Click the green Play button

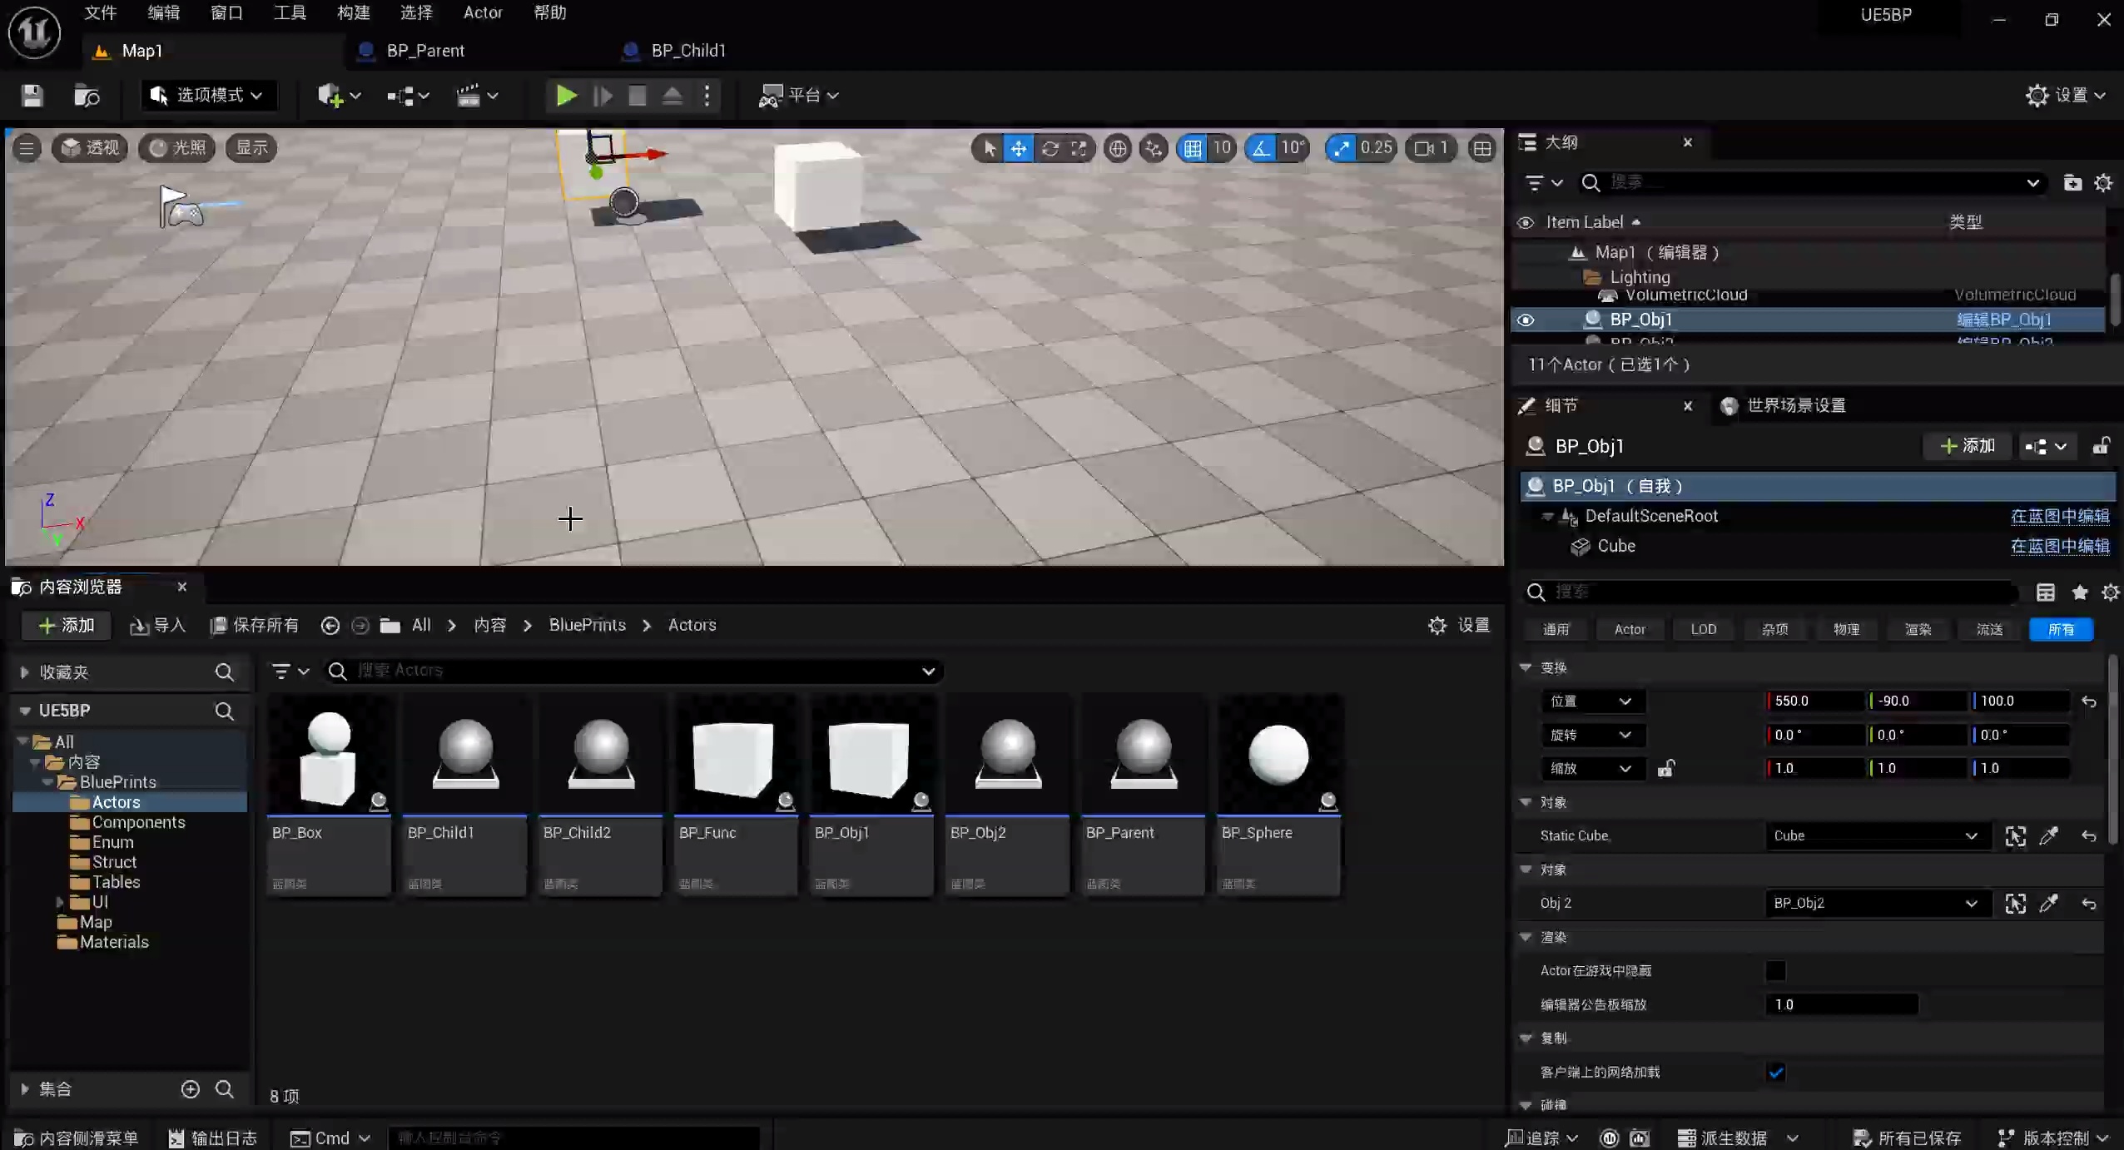click(x=566, y=96)
